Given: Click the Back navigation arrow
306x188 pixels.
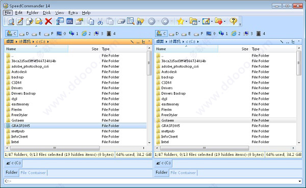Looking at the screenshot, I should coord(151,21).
